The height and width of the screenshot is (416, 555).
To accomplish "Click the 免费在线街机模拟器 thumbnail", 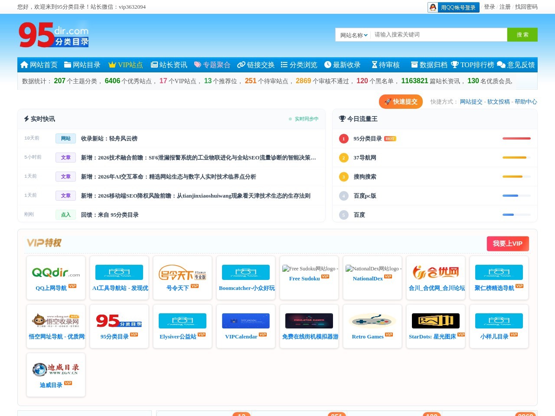I will click(309, 321).
